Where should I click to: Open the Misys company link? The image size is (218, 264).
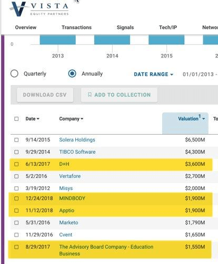tap(66, 188)
